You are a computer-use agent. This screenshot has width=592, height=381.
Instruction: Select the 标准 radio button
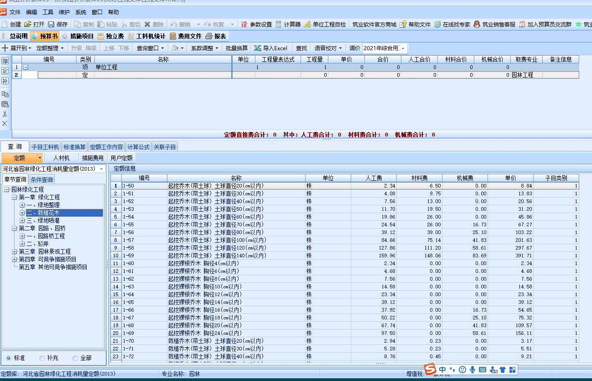coord(9,358)
